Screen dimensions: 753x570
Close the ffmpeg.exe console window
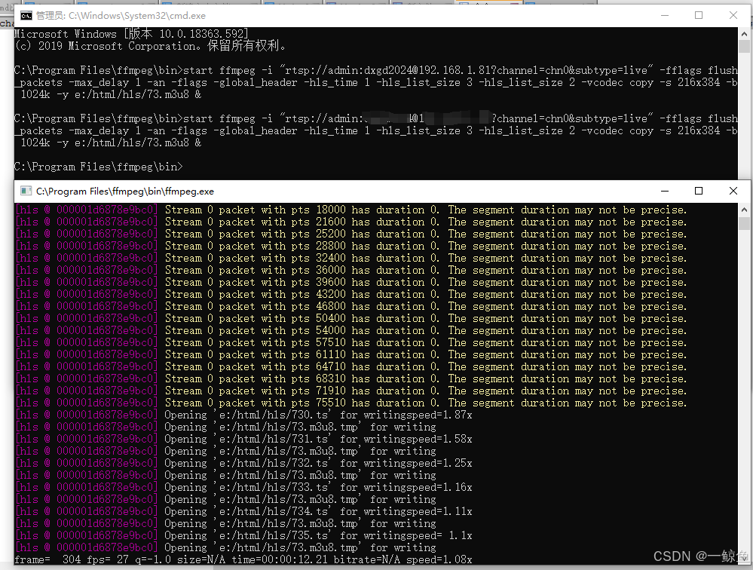[x=733, y=191]
